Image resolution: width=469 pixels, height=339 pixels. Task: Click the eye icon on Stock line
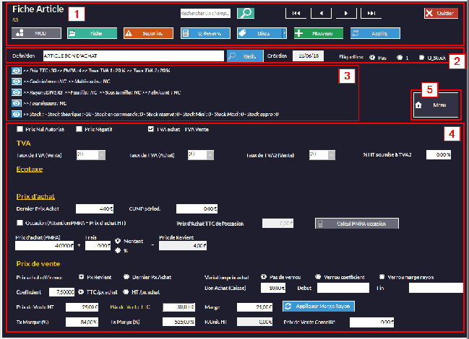coord(17,114)
